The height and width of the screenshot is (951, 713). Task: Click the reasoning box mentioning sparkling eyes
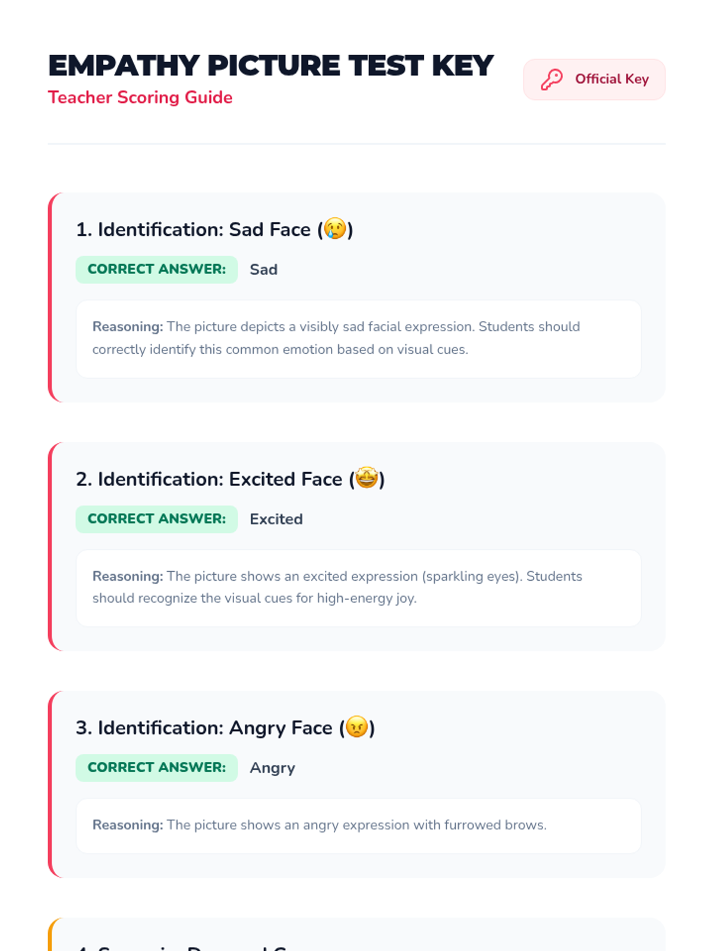tap(359, 588)
